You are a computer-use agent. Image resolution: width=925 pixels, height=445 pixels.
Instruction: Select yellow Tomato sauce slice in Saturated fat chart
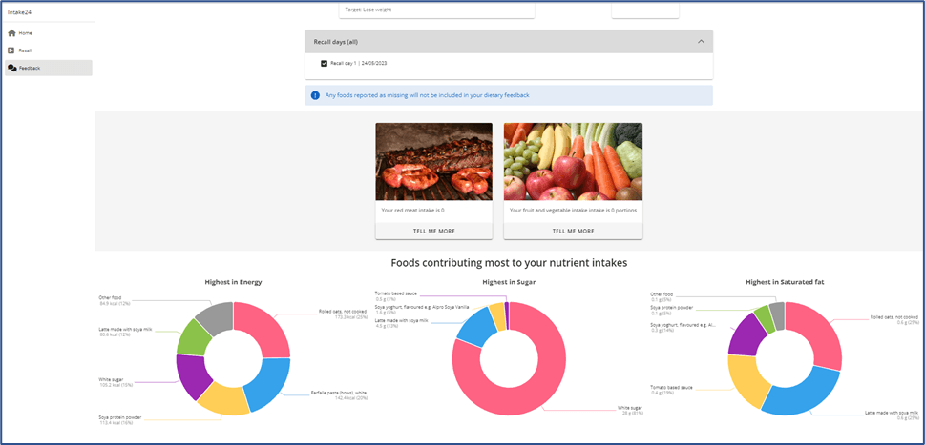tap(746, 379)
